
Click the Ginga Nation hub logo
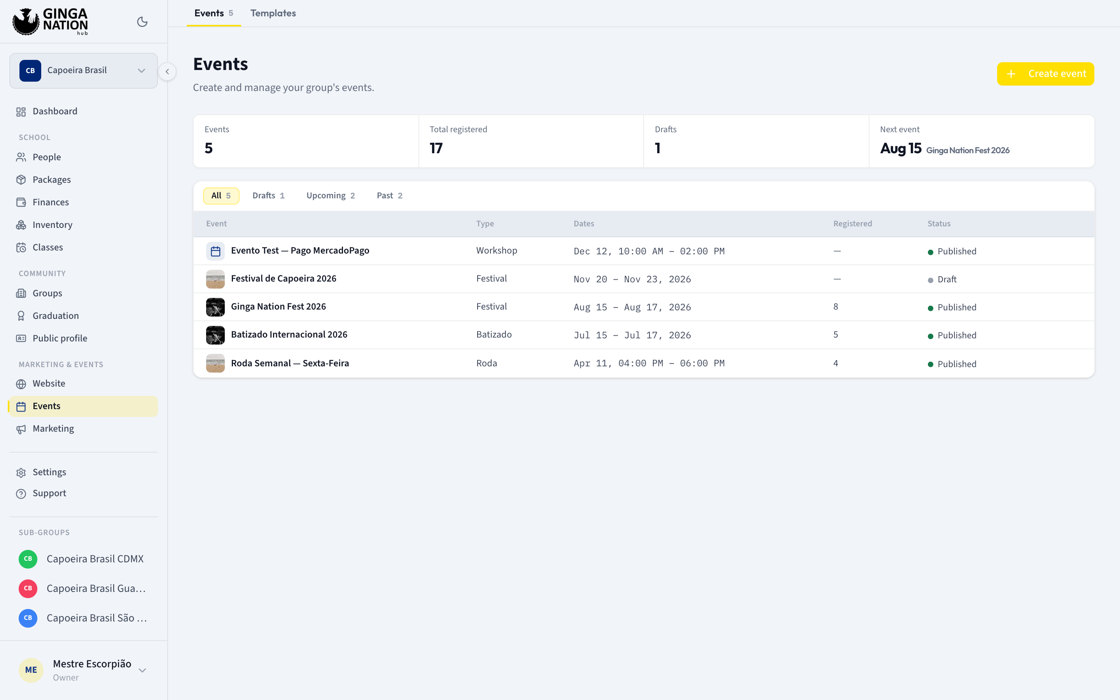50,21
